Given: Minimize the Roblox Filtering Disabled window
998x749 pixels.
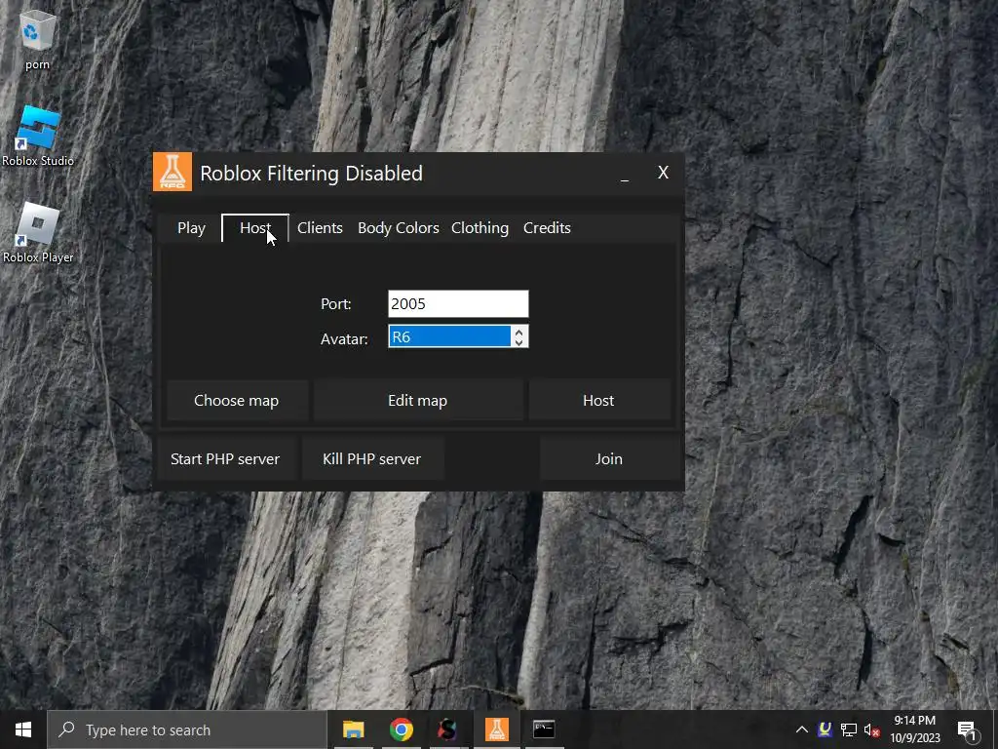Looking at the screenshot, I should (625, 174).
